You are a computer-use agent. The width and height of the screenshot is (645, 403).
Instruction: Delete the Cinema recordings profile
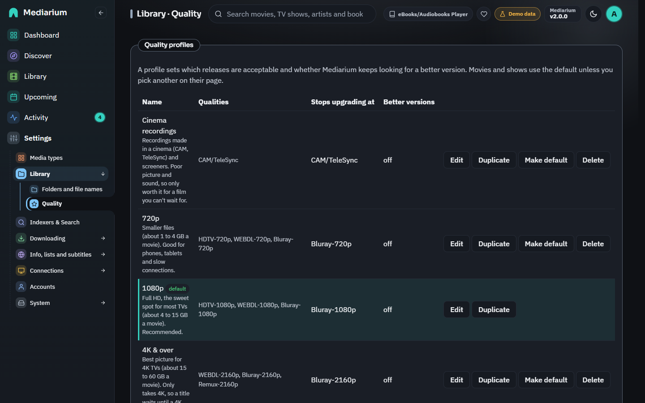coord(593,160)
